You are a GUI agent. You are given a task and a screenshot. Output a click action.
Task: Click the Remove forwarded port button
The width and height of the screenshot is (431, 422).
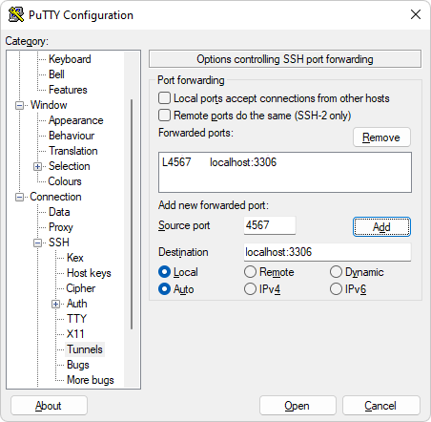381,137
